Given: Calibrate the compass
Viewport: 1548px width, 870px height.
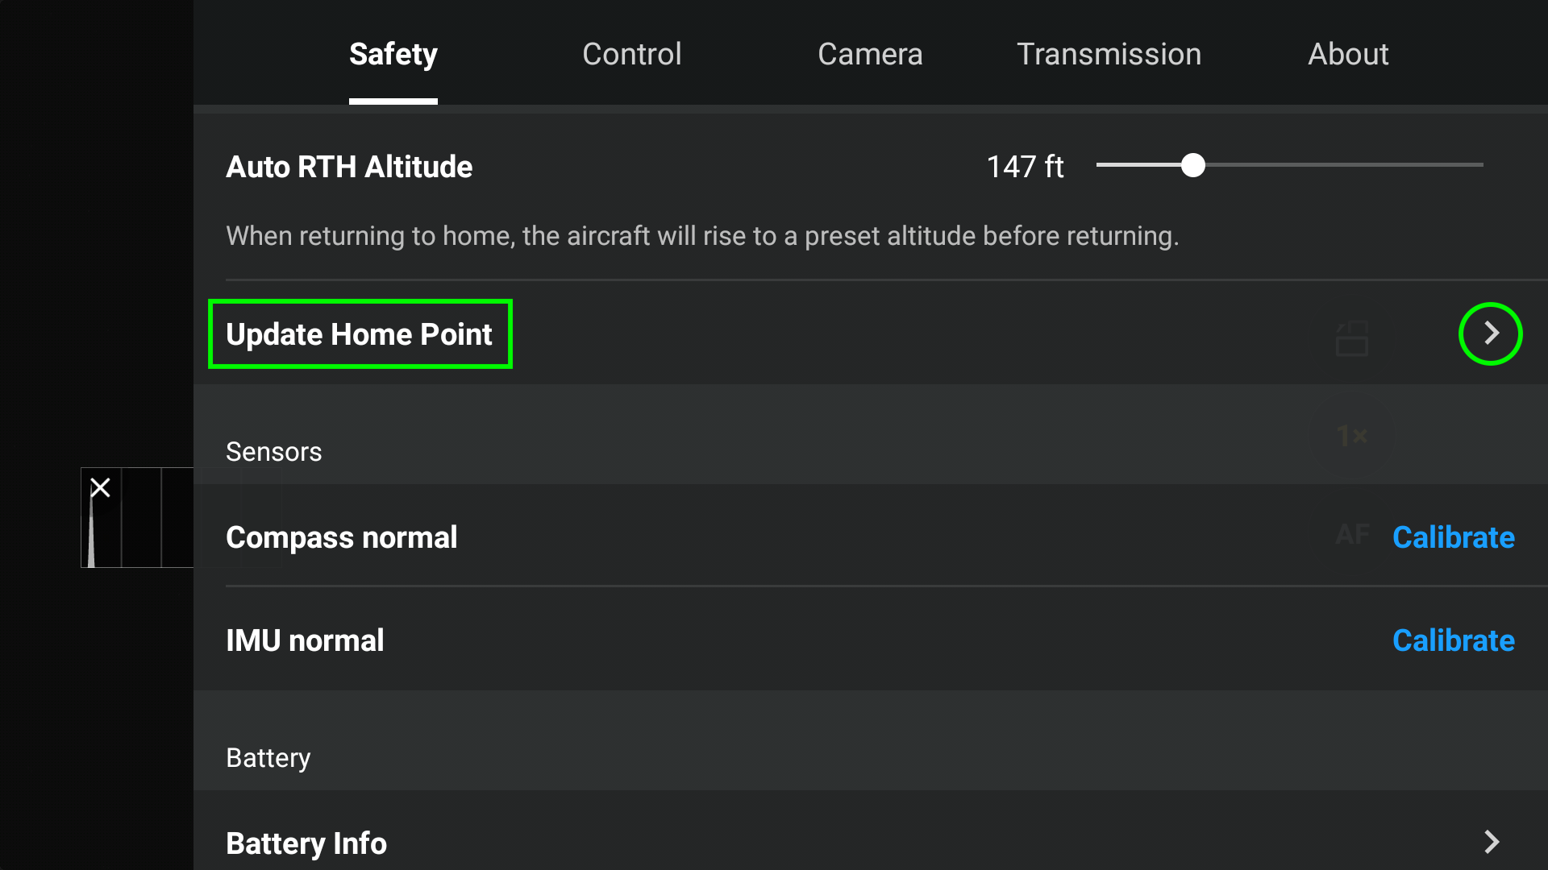Looking at the screenshot, I should 1453,537.
